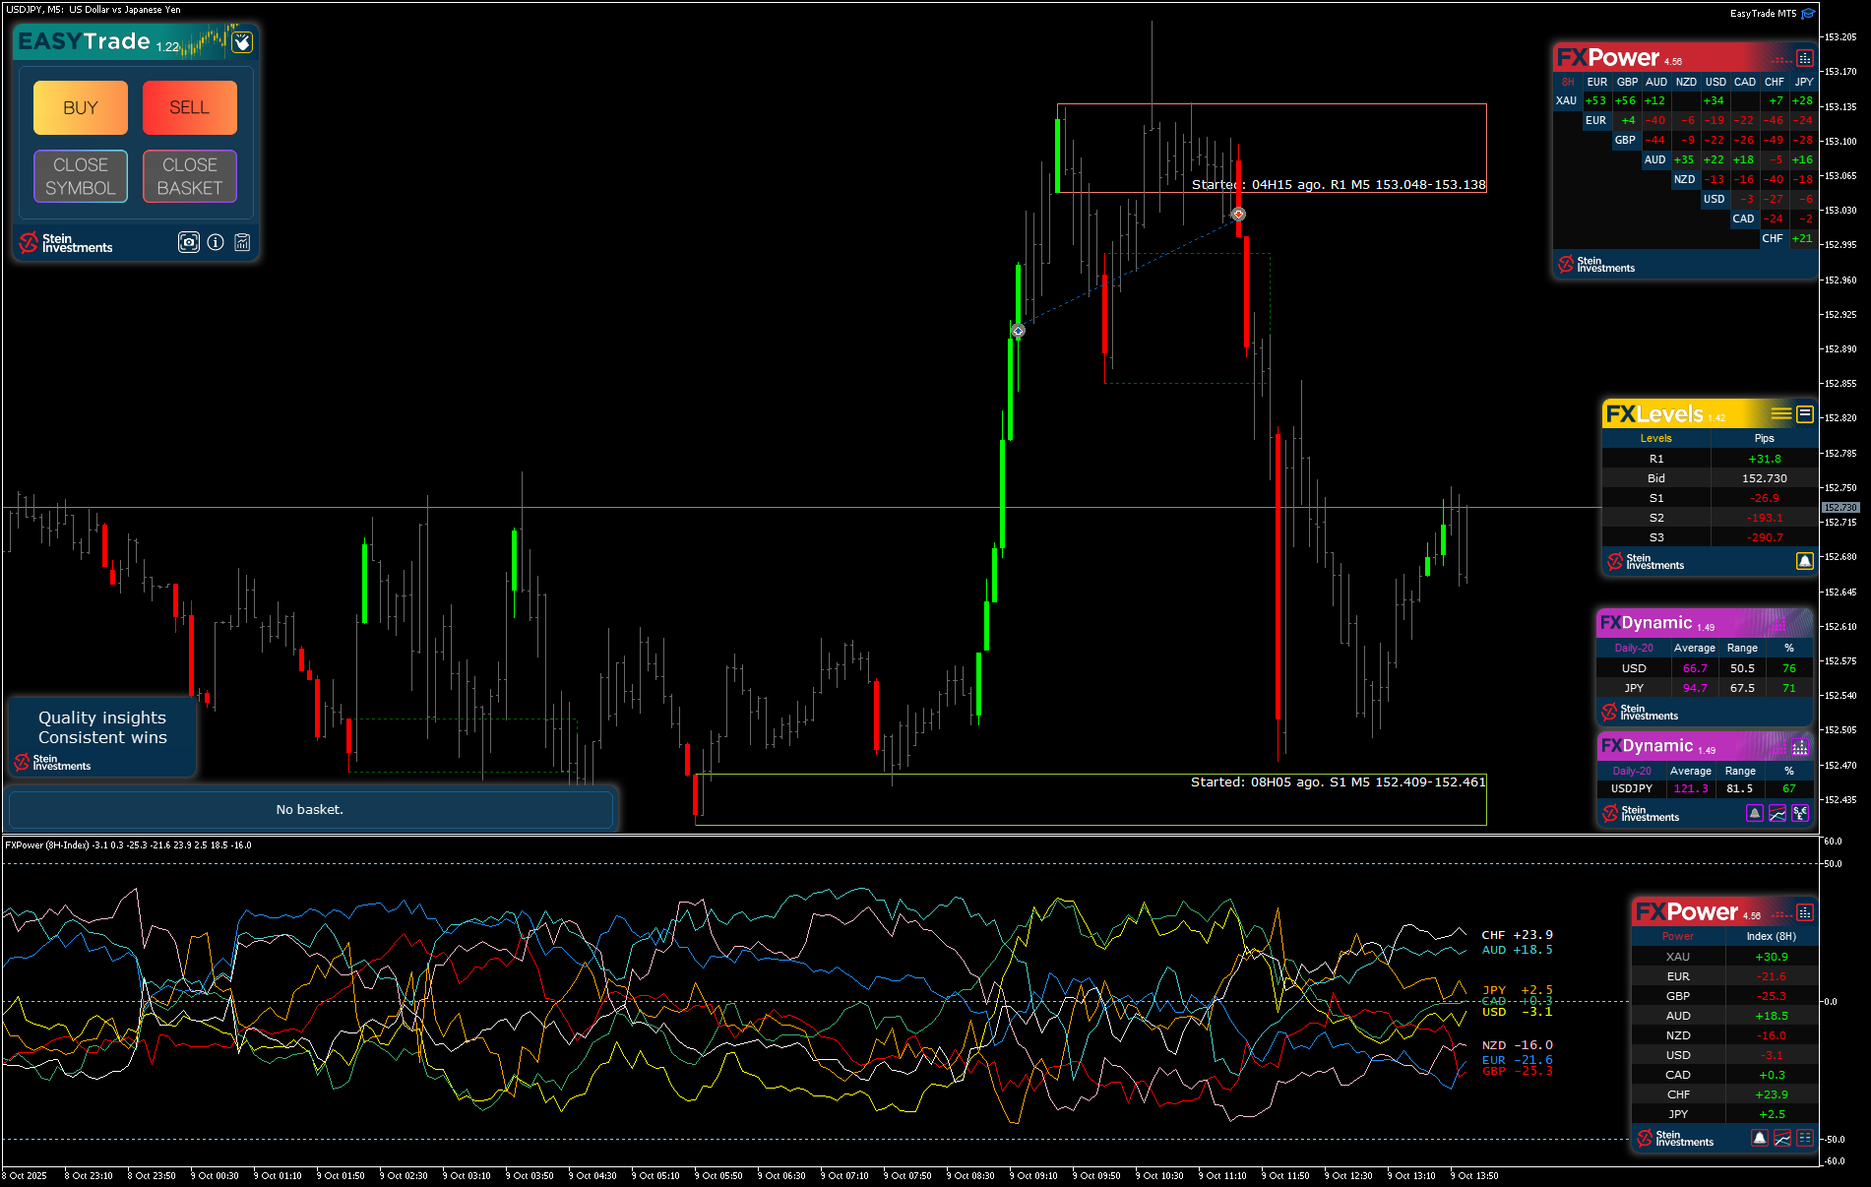Click the JPY average value 94.7
Image resolution: width=1871 pixels, height=1187 pixels.
(1695, 688)
